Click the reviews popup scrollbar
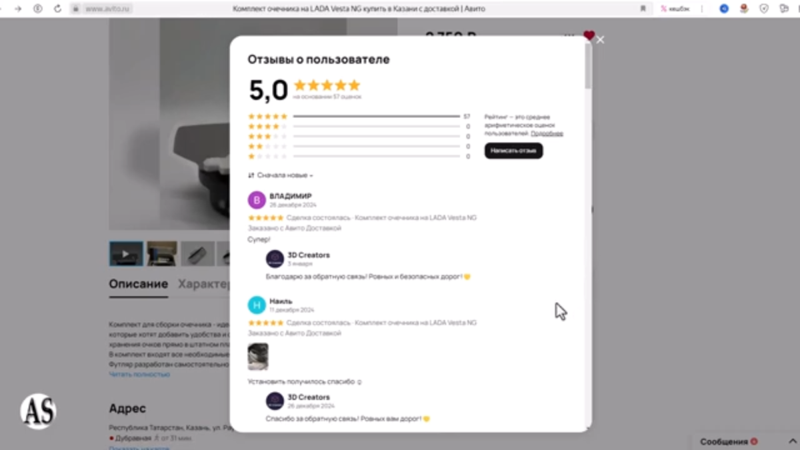Screen dimensions: 800x450 coord(588,67)
